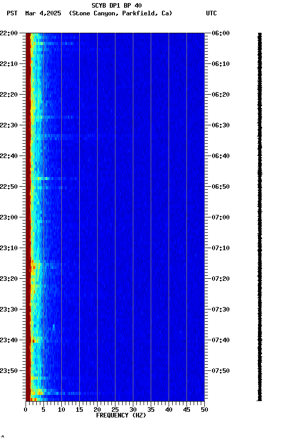
Task: Click the PST time label 22:10
Action: point(9,64)
